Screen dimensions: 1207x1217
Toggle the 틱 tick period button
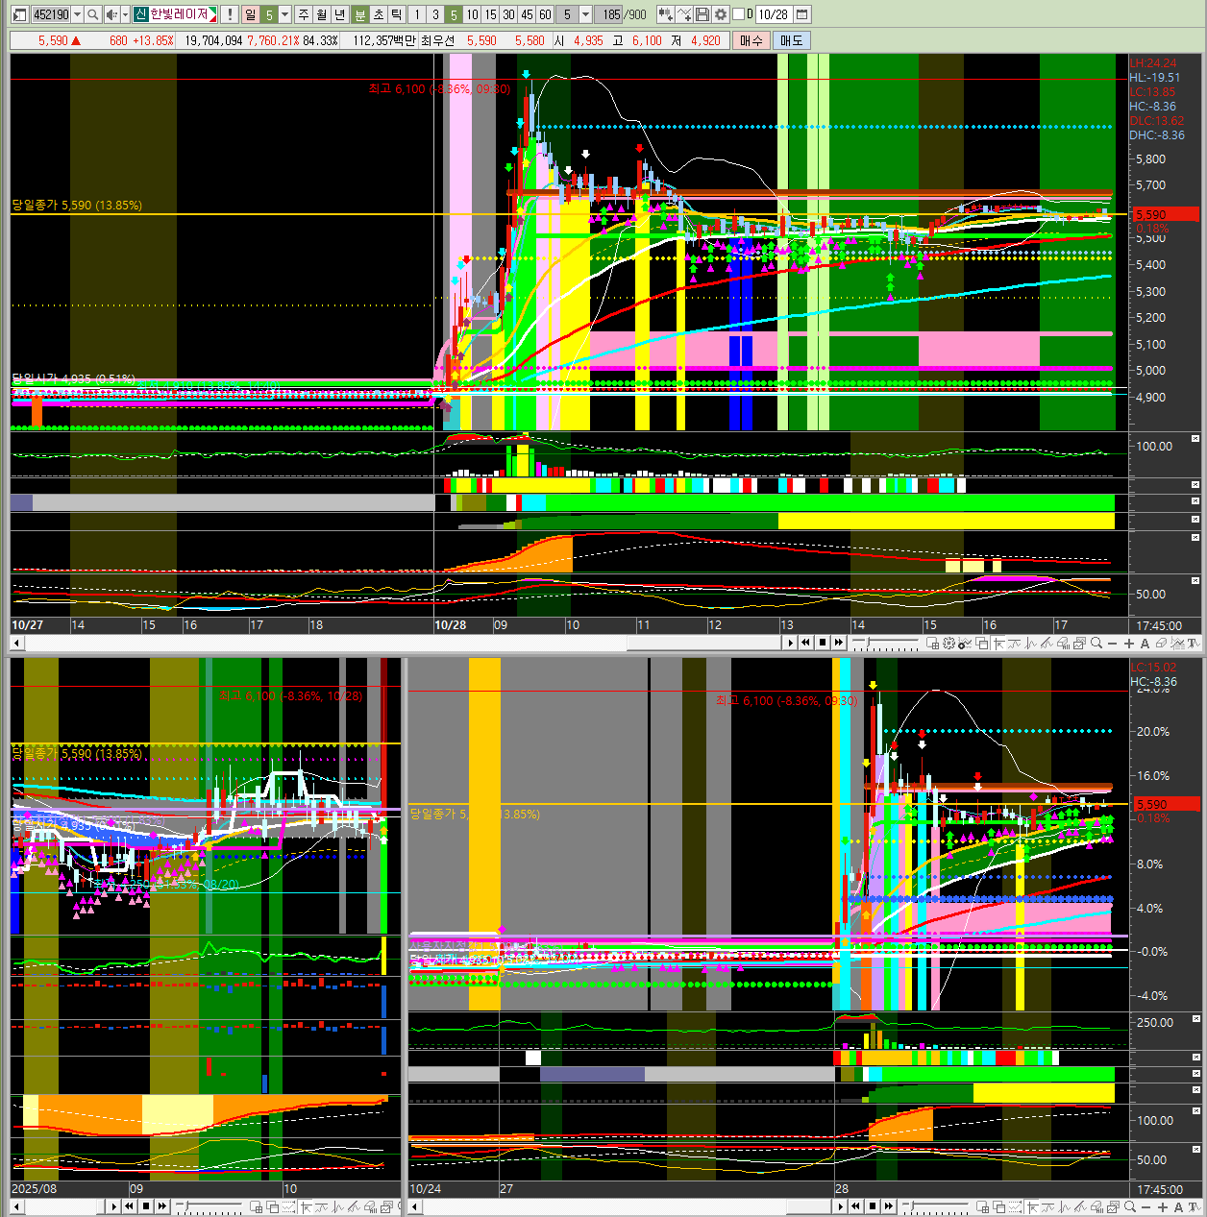tap(396, 14)
